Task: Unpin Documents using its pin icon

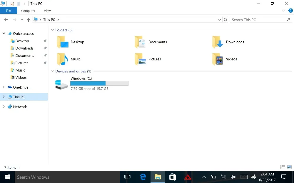Action: [x=45, y=55]
